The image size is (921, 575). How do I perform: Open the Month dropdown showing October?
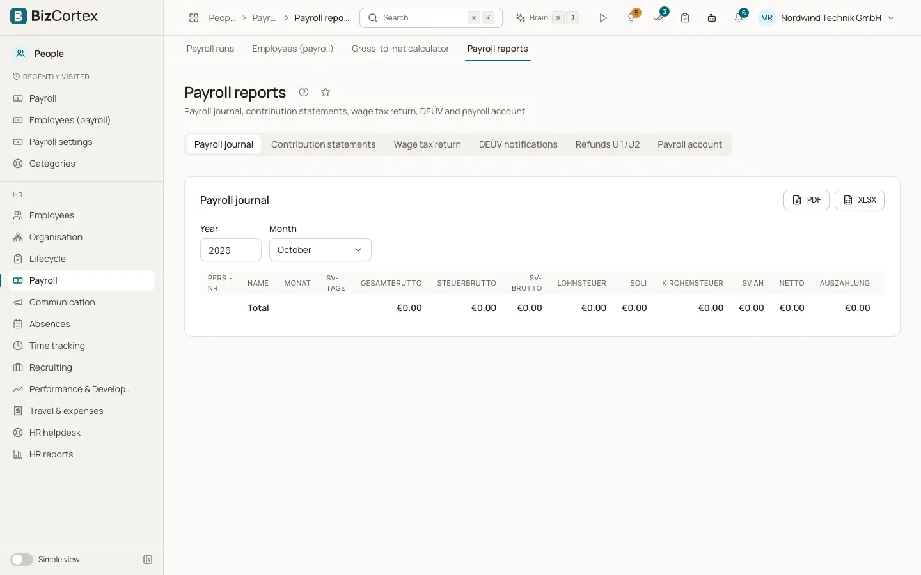pos(320,250)
